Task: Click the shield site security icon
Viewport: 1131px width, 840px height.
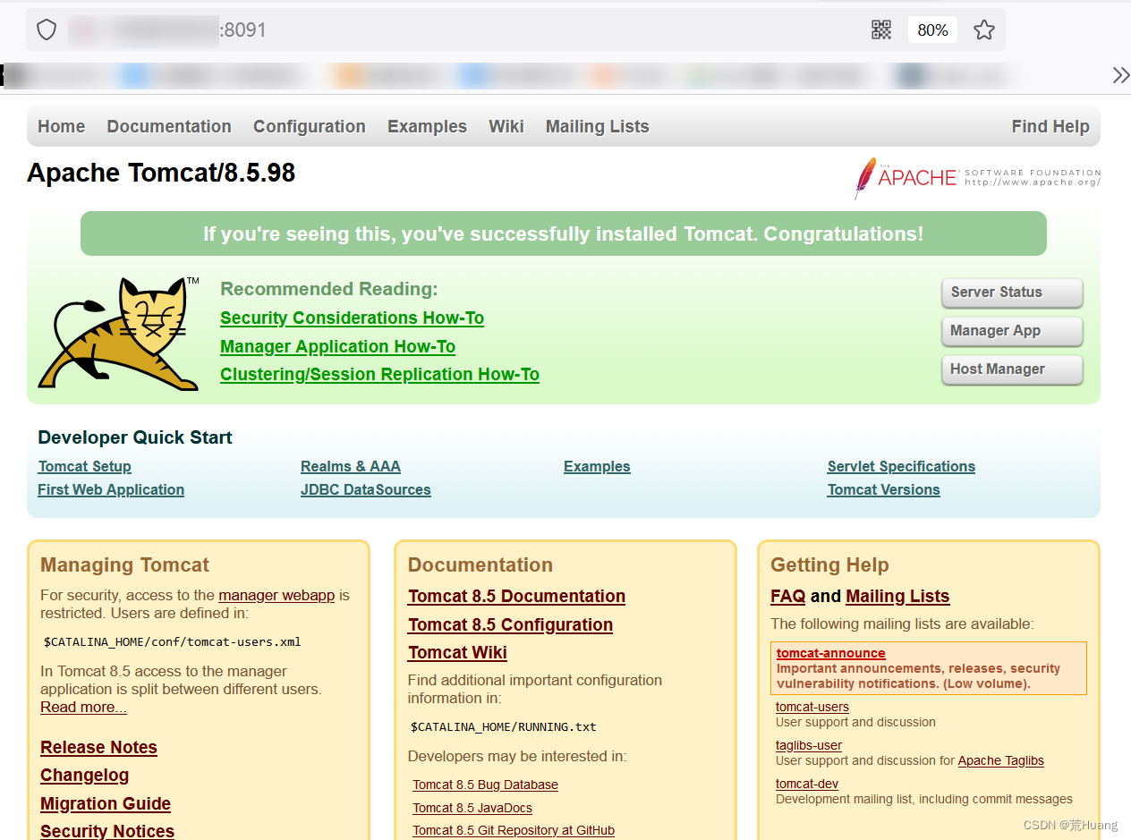Action: tap(47, 30)
